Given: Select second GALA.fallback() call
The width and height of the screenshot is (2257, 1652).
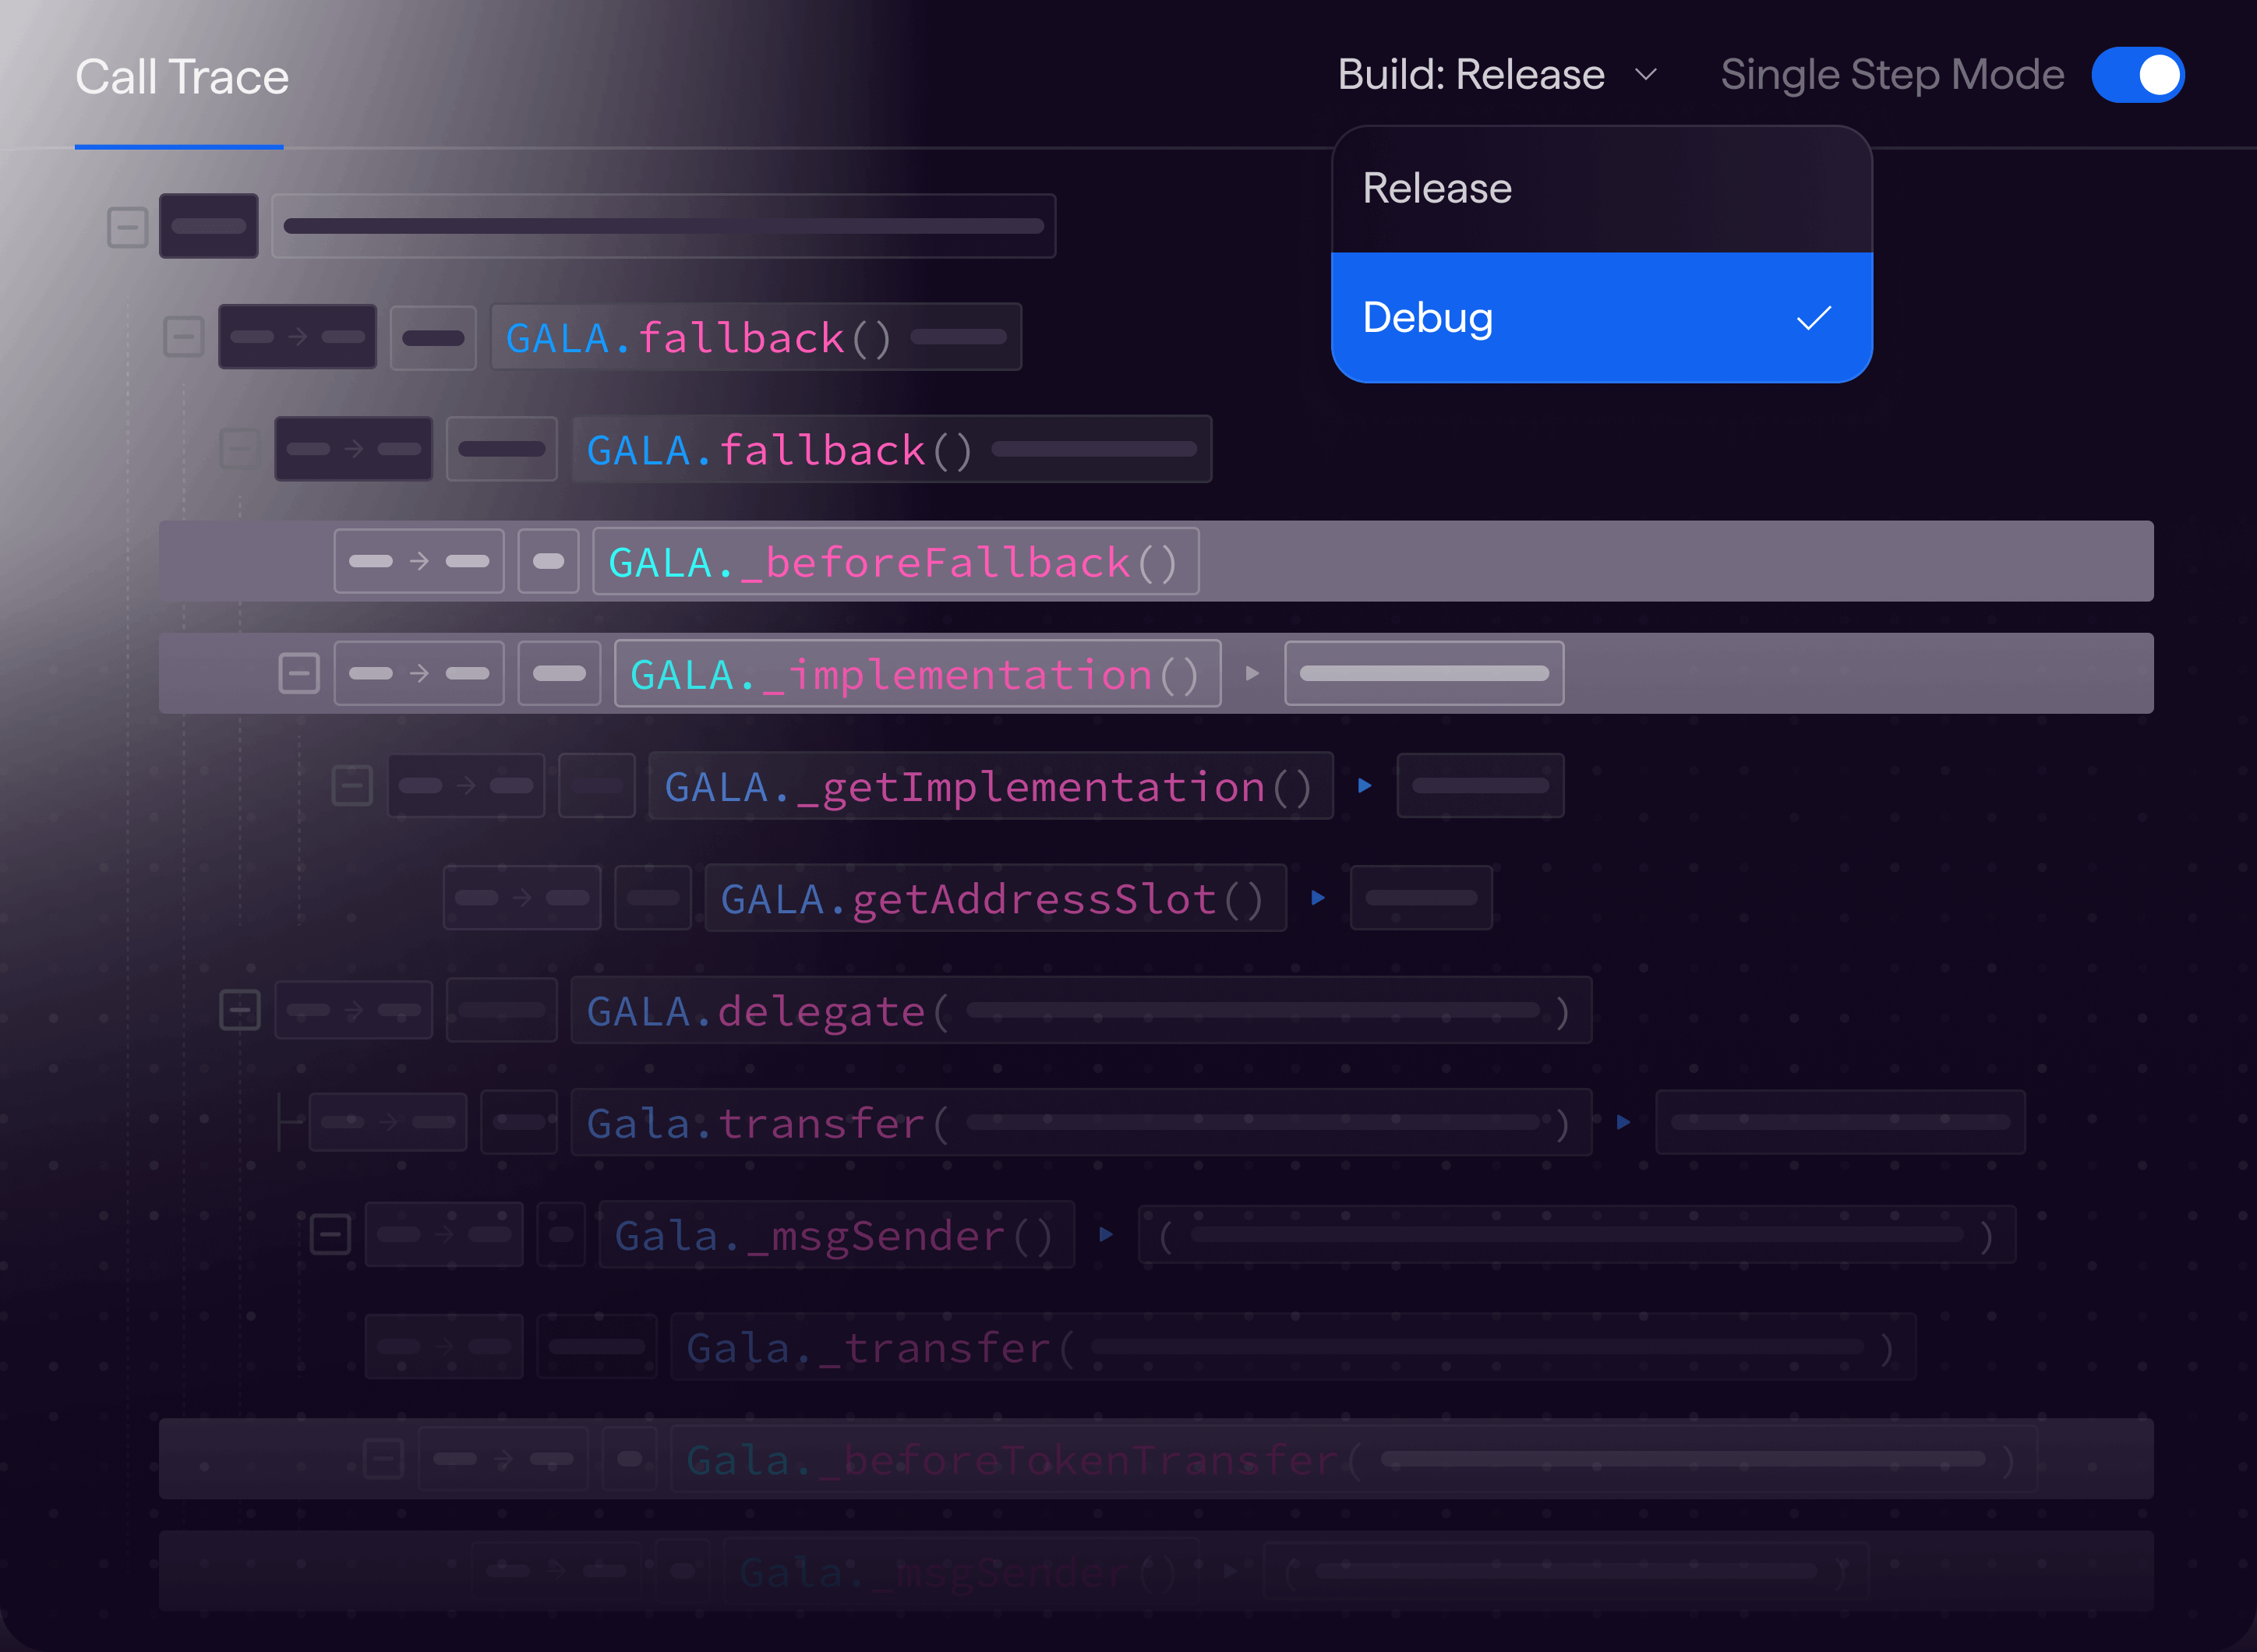Looking at the screenshot, I should coord(891,449).
